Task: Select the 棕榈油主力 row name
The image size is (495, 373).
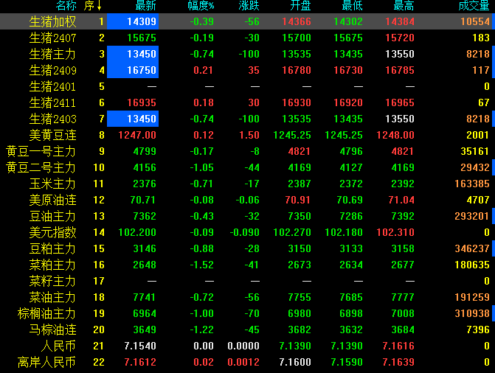Action: click(46, 314)
